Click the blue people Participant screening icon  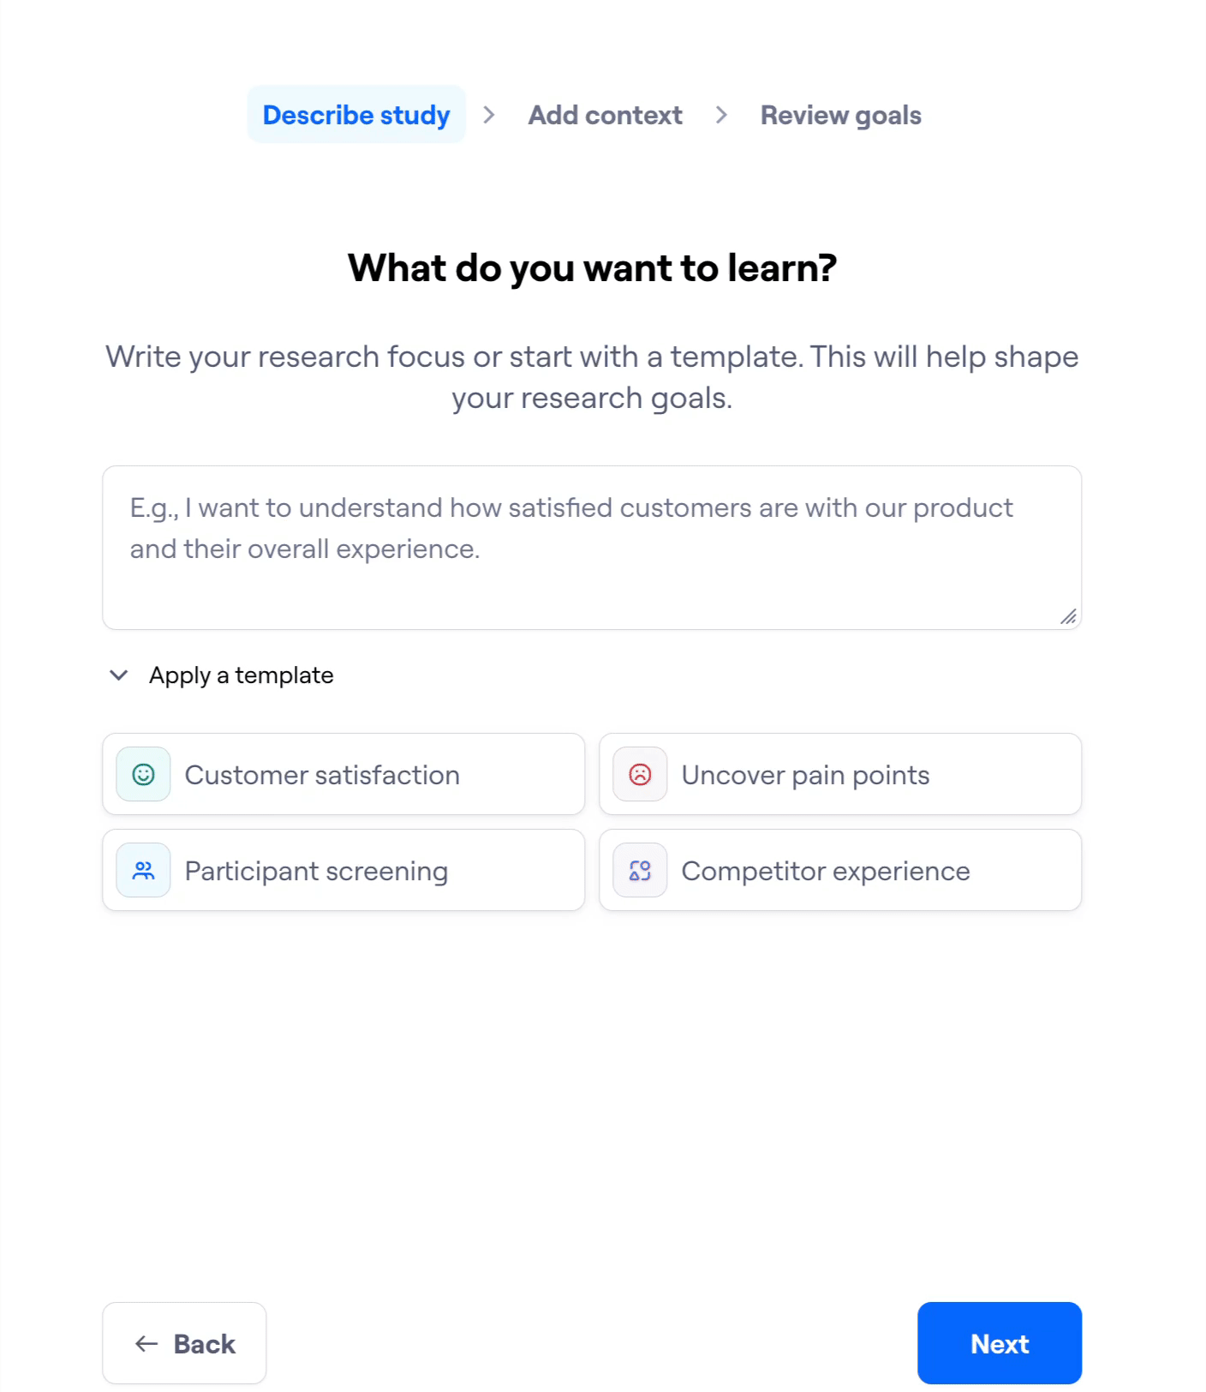(x=143, y=871)
